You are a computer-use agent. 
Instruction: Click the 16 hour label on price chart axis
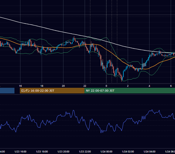click(20, 86)
